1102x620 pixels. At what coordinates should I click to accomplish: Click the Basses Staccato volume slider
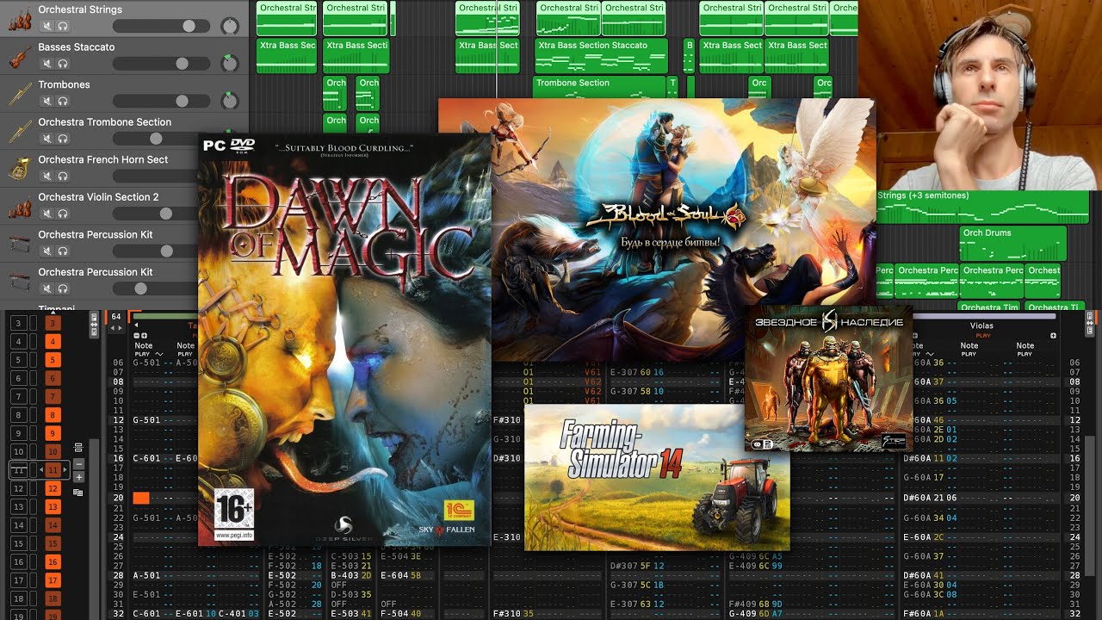click(161, 64)
